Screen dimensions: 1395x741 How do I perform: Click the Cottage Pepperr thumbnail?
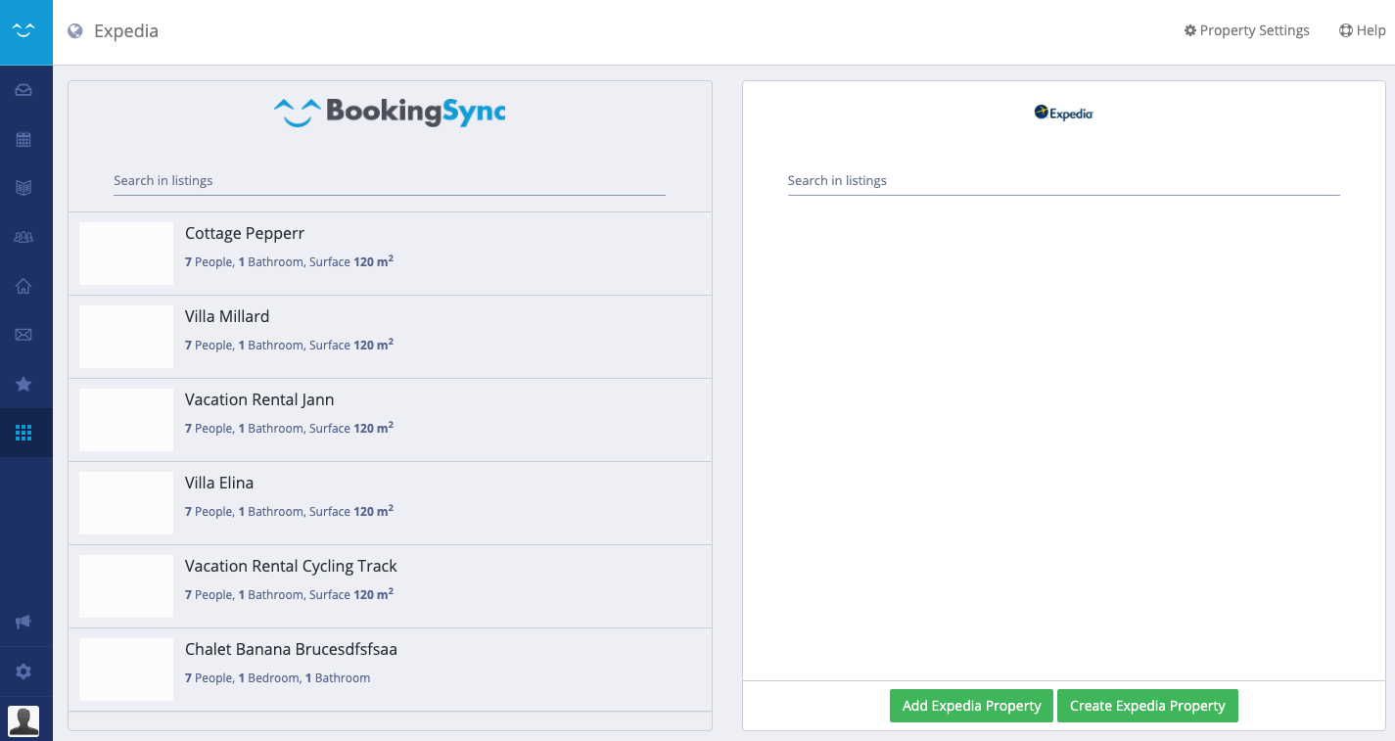point(126,254)
